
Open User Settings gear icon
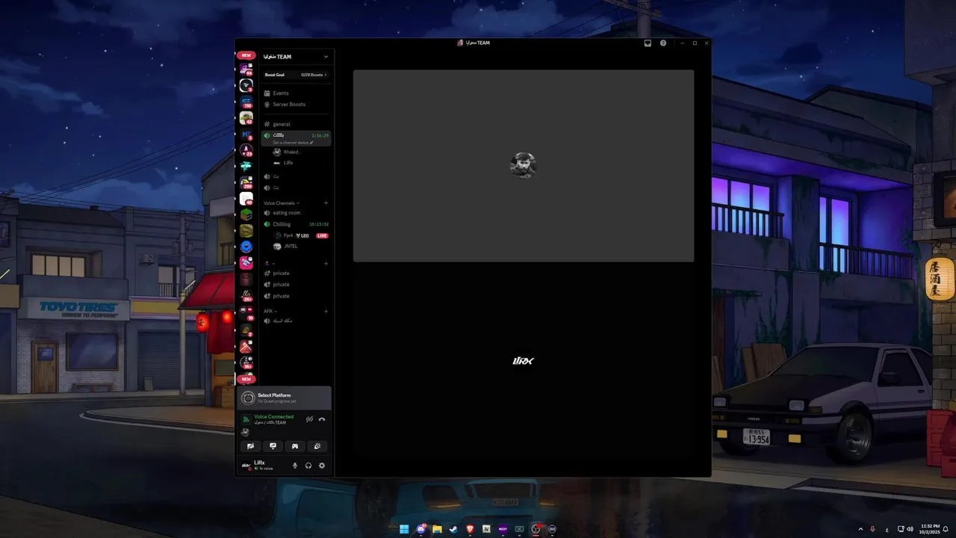pos(322,466)
